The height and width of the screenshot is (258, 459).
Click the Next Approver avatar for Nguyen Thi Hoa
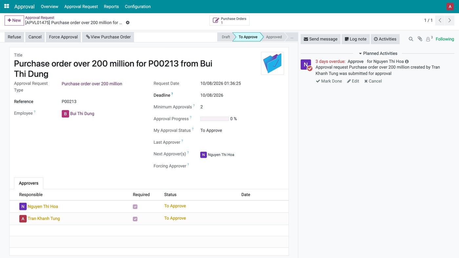(203, 155)
